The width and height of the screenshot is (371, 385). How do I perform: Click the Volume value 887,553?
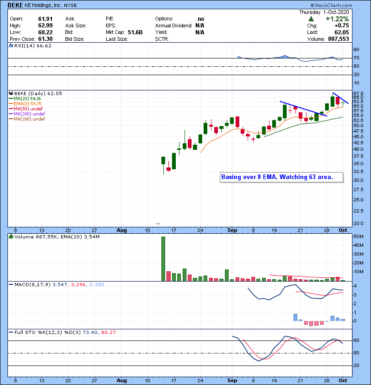pos(339,39)
